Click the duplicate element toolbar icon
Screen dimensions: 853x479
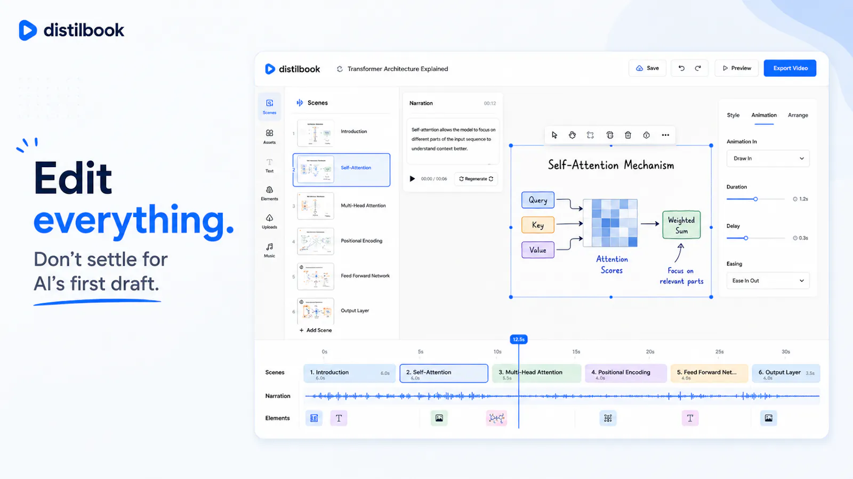(x=610, y=135)
